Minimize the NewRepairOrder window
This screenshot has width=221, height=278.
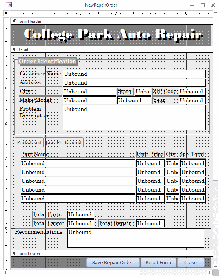tap(192, 5)
